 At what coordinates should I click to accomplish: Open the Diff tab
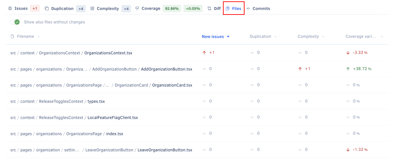point(217,8)
